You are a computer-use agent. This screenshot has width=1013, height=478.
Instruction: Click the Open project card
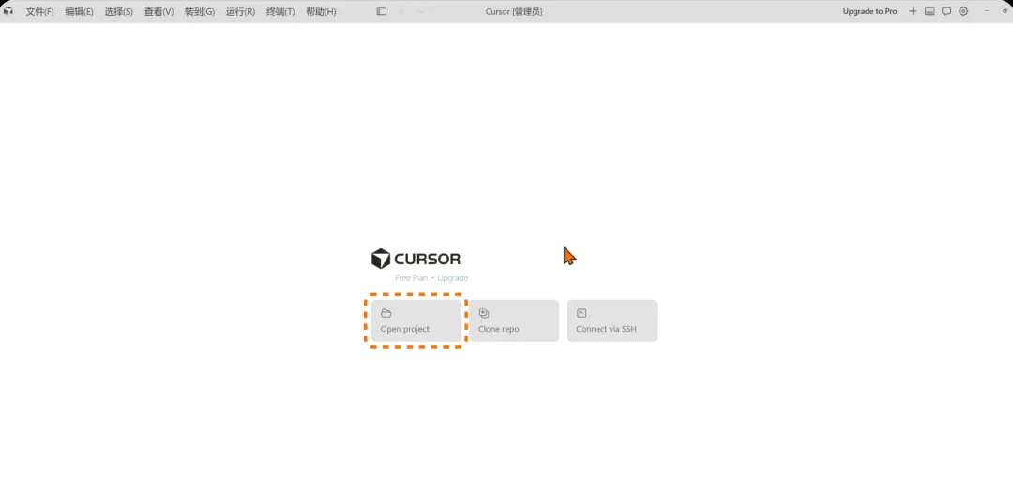[416, 321]
